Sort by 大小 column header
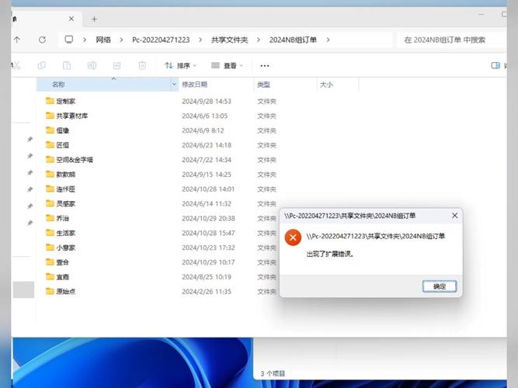 click(326, 85)
